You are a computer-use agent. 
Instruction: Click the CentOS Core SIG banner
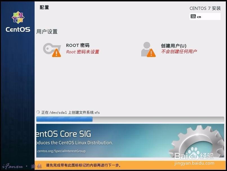tap(130, 141)
